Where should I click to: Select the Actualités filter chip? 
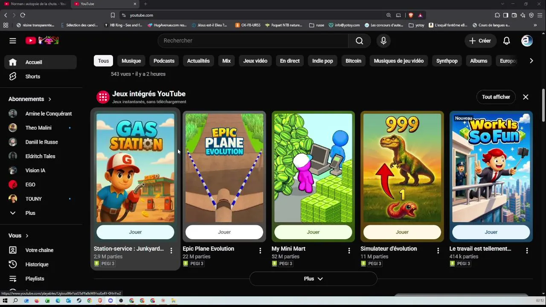[198, 61]
